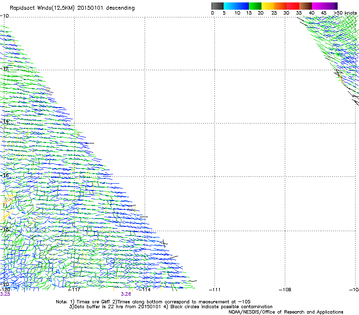The width and height of the screenshot is (359, 315).
Task: Select the magenta-purple 40-50 knots color bar segment
Action: coord(325,6)
